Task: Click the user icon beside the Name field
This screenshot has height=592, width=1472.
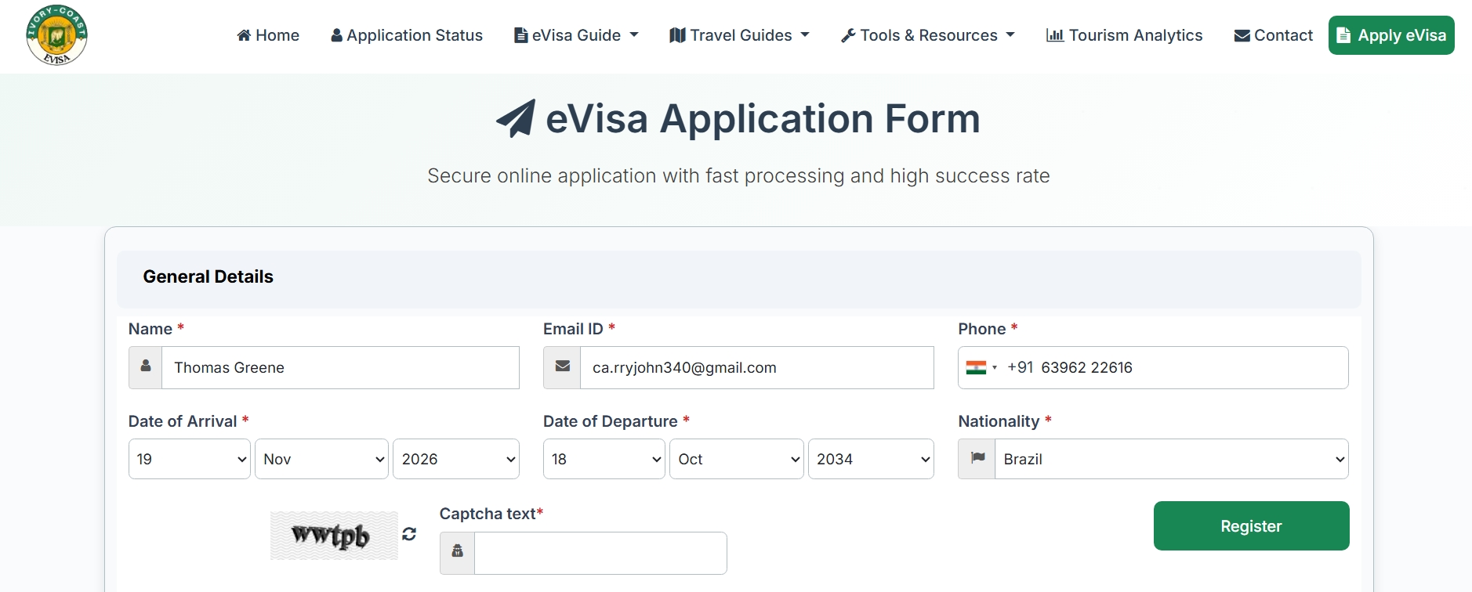Action: click(x=146, y=367)
